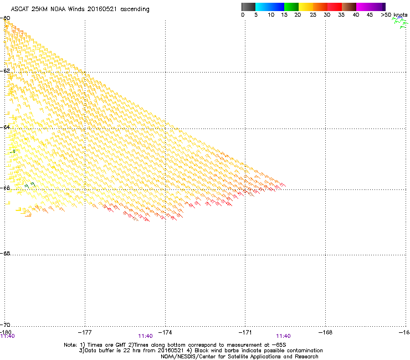
Task: Click the -171 longitude label
Action: [245, 332]
